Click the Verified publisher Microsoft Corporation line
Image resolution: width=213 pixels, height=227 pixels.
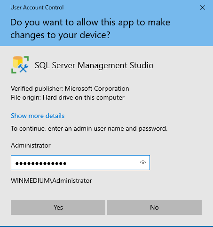pos(70,88)
